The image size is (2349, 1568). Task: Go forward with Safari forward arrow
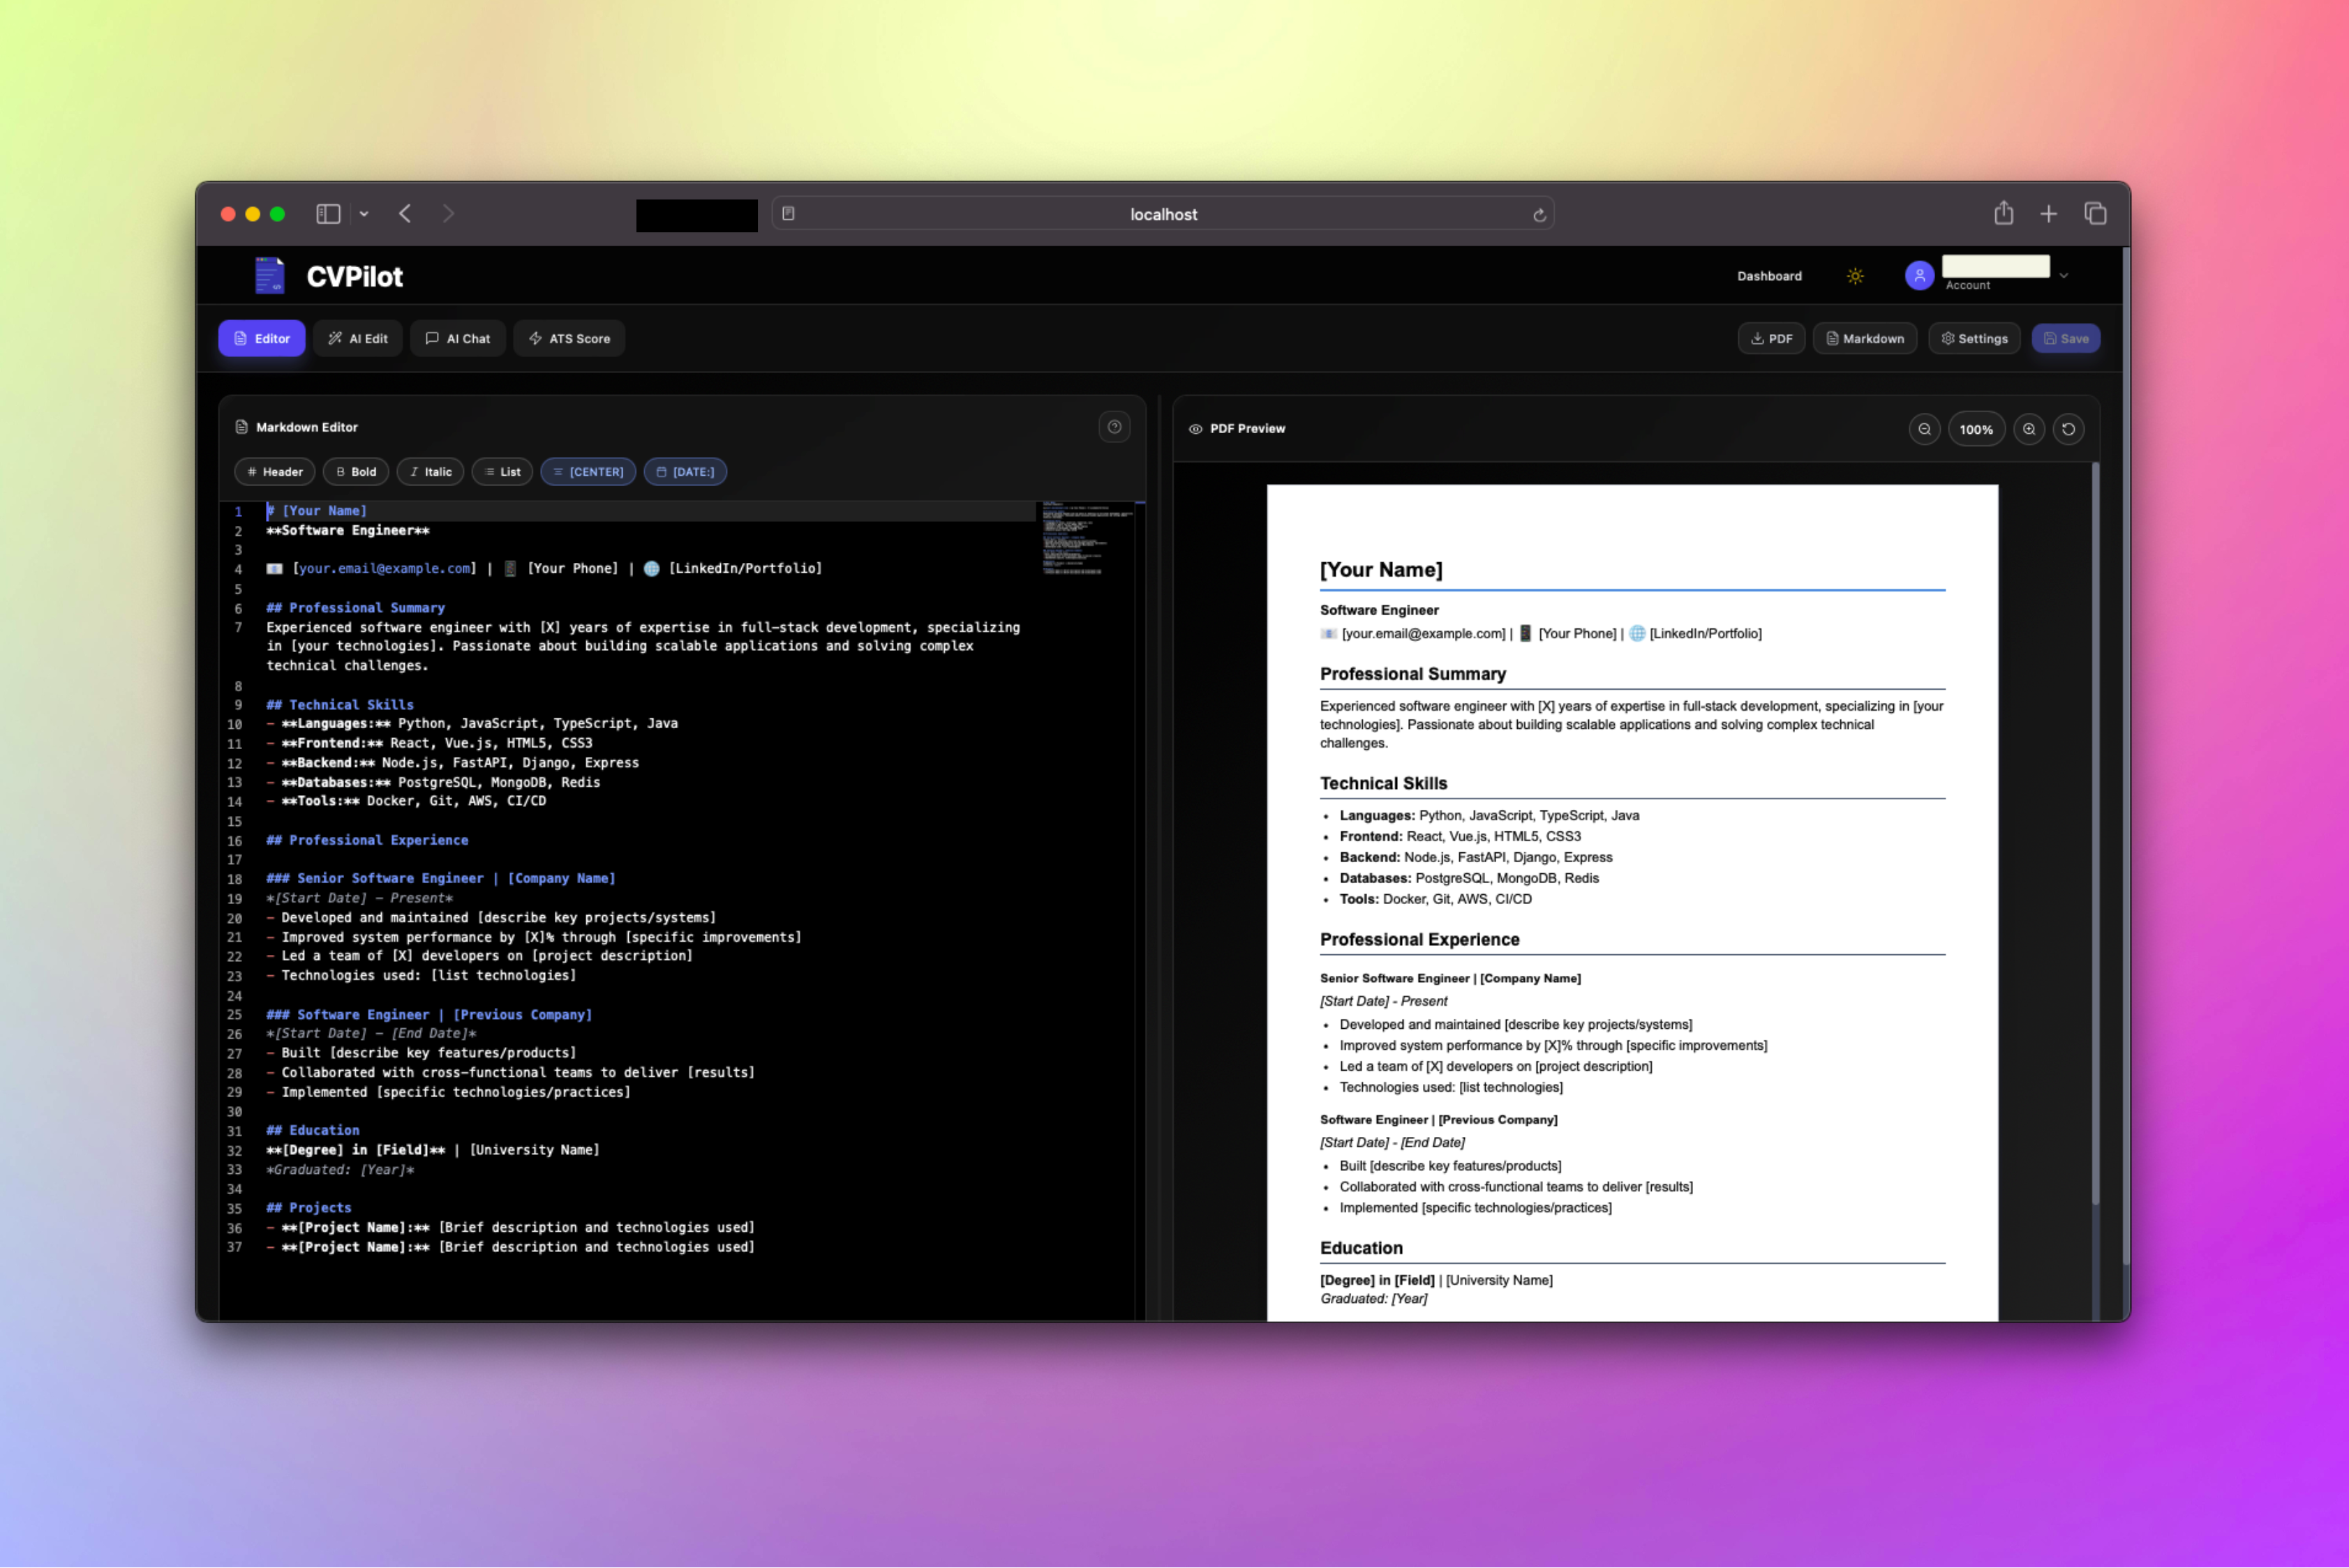pyautogui.click(x=448, y=214)
